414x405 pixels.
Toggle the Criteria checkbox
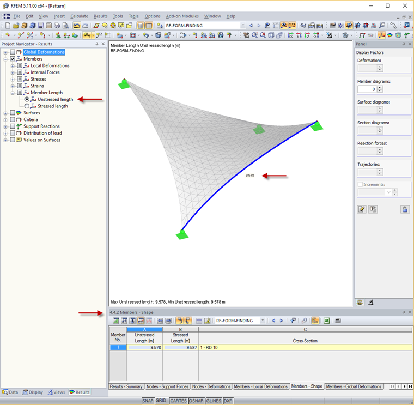click(x=13, y=119)
